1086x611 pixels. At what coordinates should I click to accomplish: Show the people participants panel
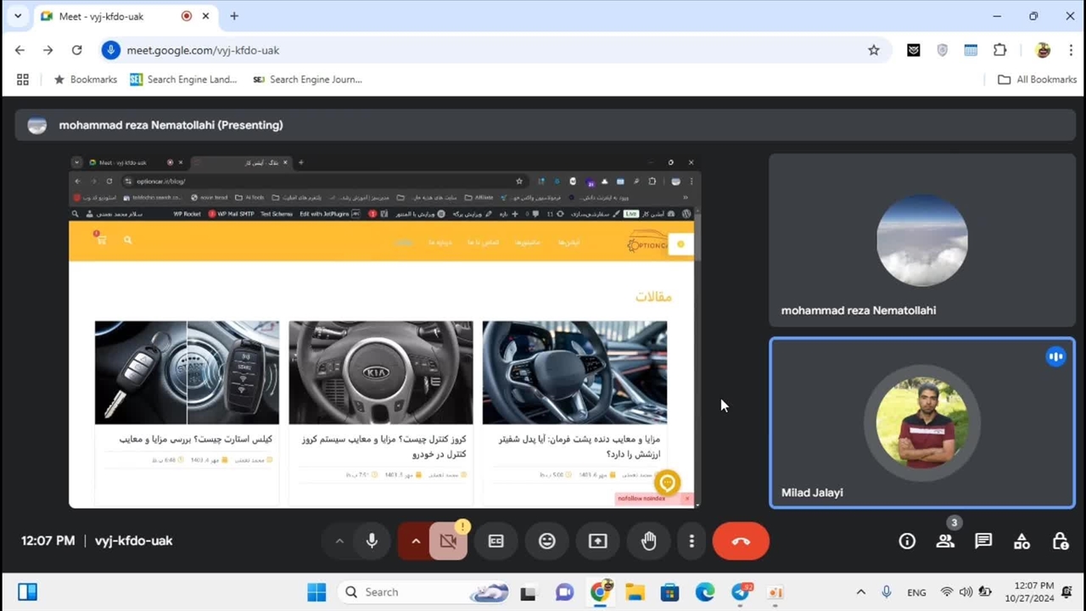(945, 541)
